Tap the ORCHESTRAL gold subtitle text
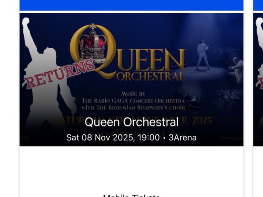This screenshot has width=263, height=197. click(x=150, y=76)
